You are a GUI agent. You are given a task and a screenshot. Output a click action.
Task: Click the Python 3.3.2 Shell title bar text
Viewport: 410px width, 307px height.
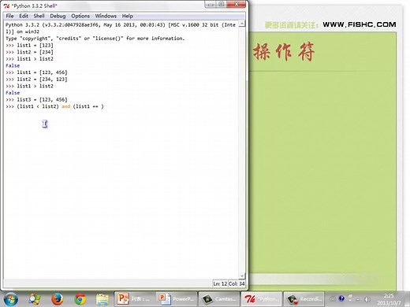coord(34,6)
